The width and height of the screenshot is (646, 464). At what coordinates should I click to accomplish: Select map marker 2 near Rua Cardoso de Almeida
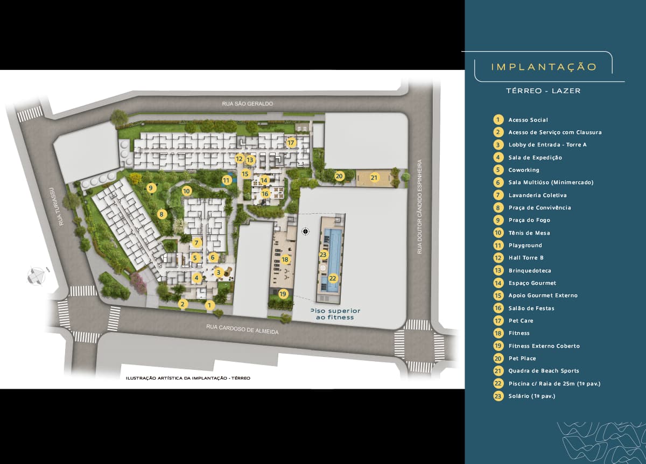[x=182, y=304]
